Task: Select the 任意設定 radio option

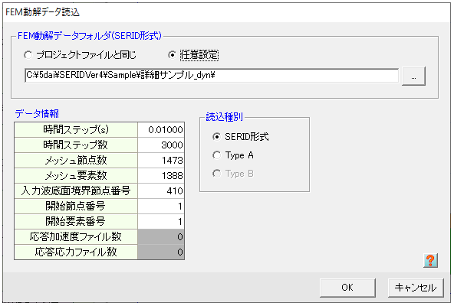Action: 193,55
